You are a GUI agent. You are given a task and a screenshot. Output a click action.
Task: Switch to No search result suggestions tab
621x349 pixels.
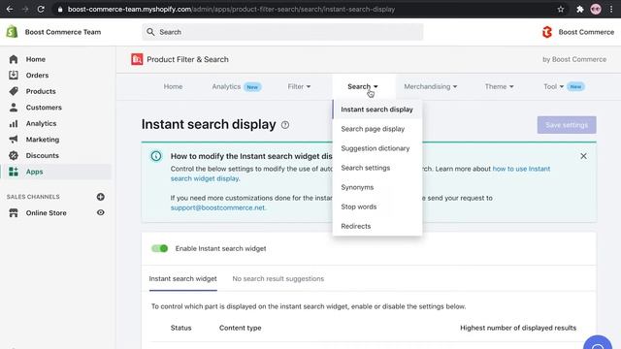click(278, 278)
